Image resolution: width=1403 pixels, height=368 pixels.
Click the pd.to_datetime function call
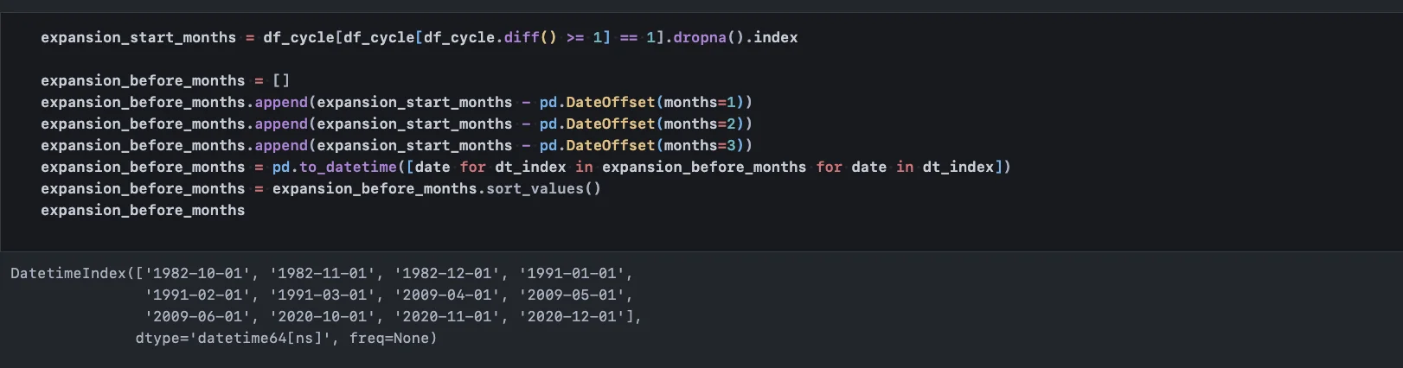pos(334,167)
